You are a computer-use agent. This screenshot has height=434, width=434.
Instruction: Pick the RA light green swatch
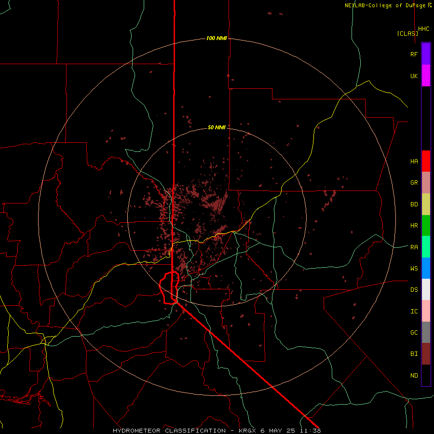pyautogui.click(x=426, y=247)
